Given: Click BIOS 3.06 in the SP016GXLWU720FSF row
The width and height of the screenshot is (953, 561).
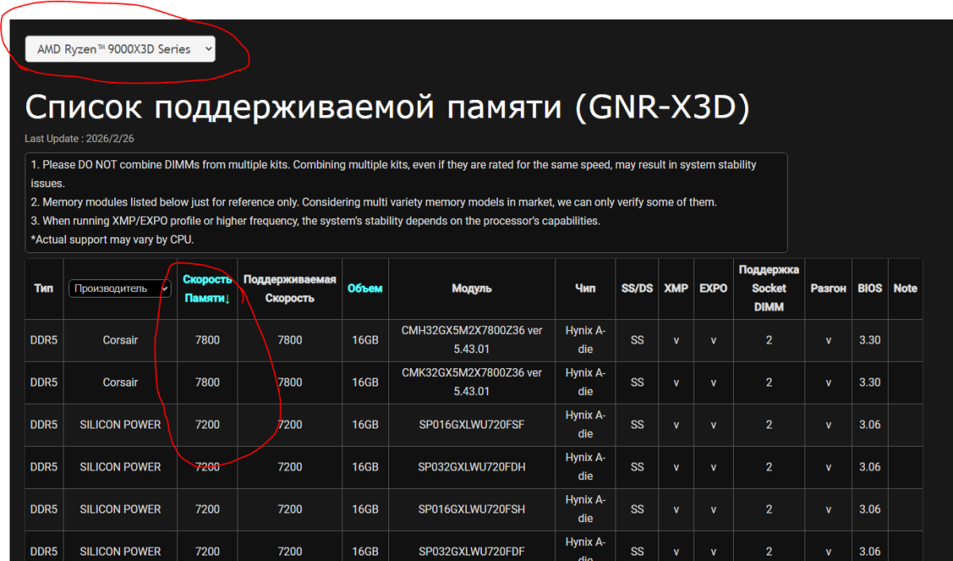Looking at the screenshot, I should pyautogui.click(x=870, y=425).
